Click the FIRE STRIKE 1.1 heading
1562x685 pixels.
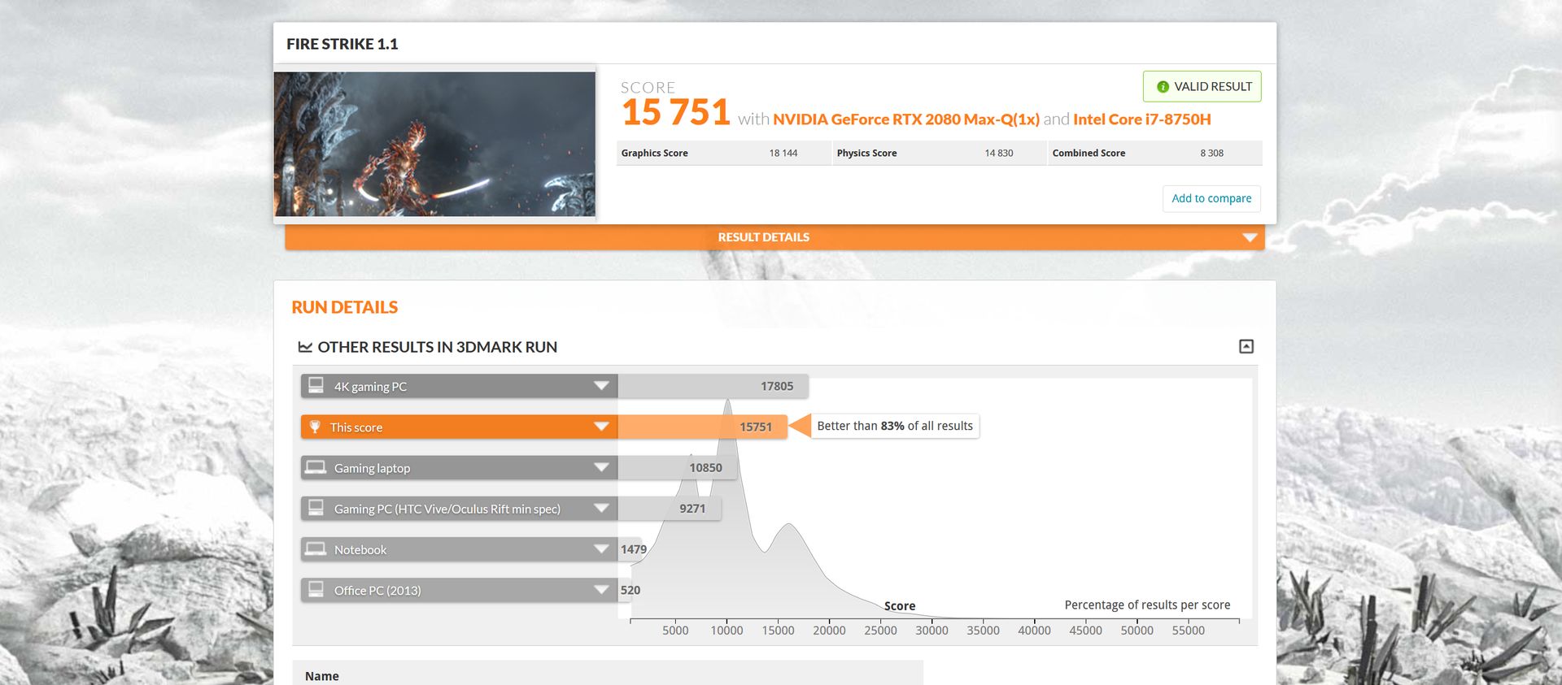click(342, 44)
